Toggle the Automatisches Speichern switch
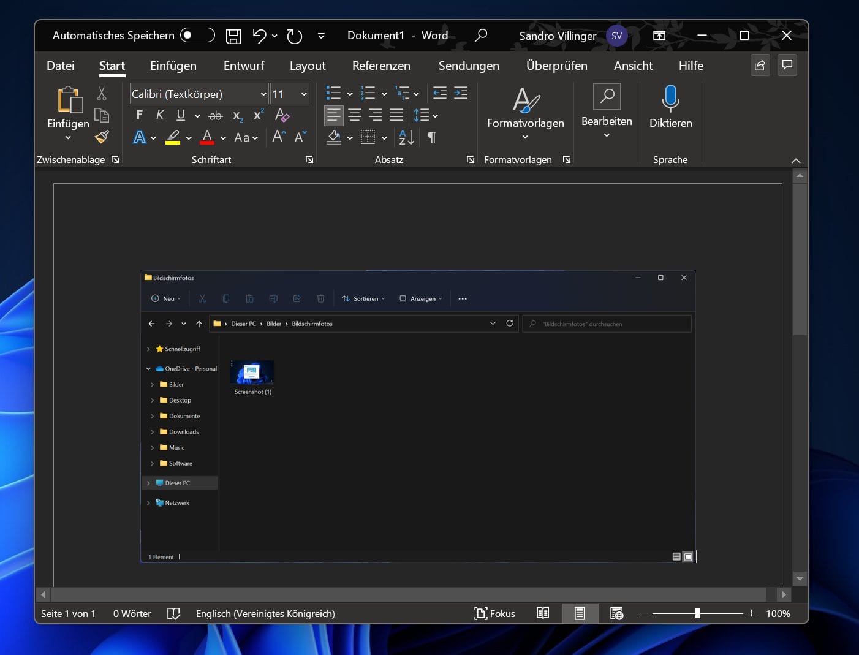 coord(197,36)
